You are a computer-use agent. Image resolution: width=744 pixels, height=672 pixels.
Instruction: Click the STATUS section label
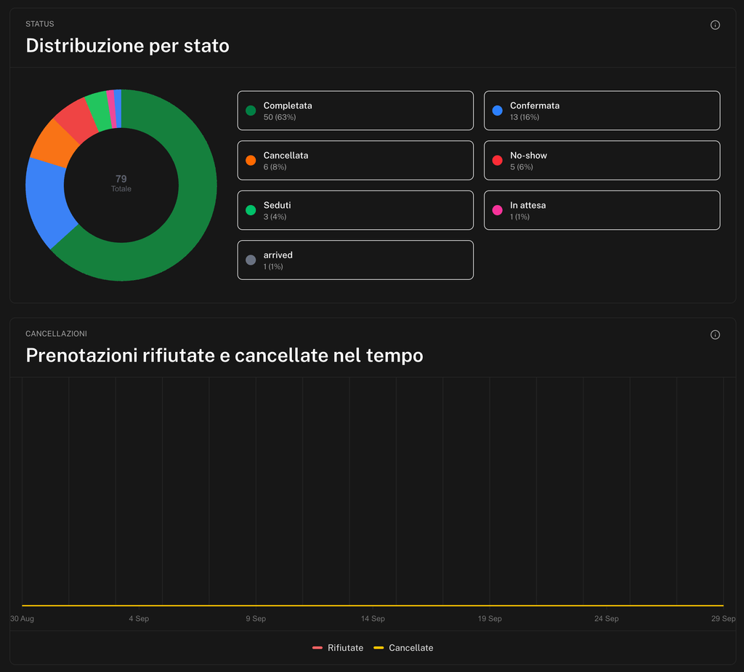(x=40, y=24)
